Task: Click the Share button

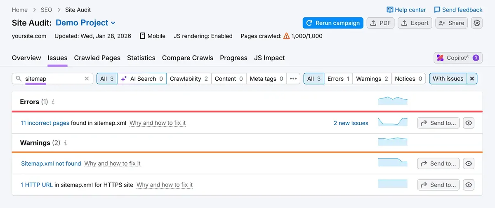Action: point(451,23)
